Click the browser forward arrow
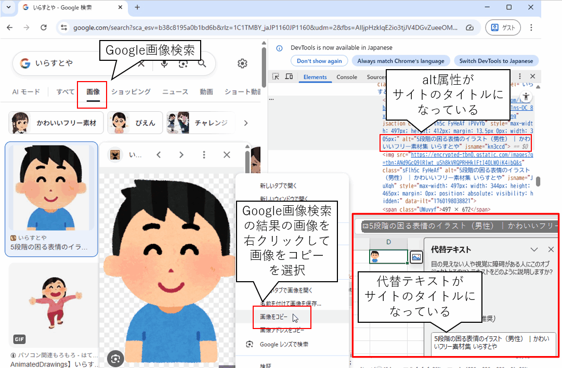The image size is (562, 368). pyautogui.click(x=27, y=28)
